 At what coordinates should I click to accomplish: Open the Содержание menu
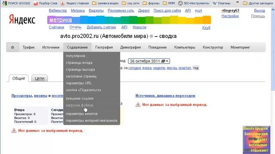(x=77, y=47)
